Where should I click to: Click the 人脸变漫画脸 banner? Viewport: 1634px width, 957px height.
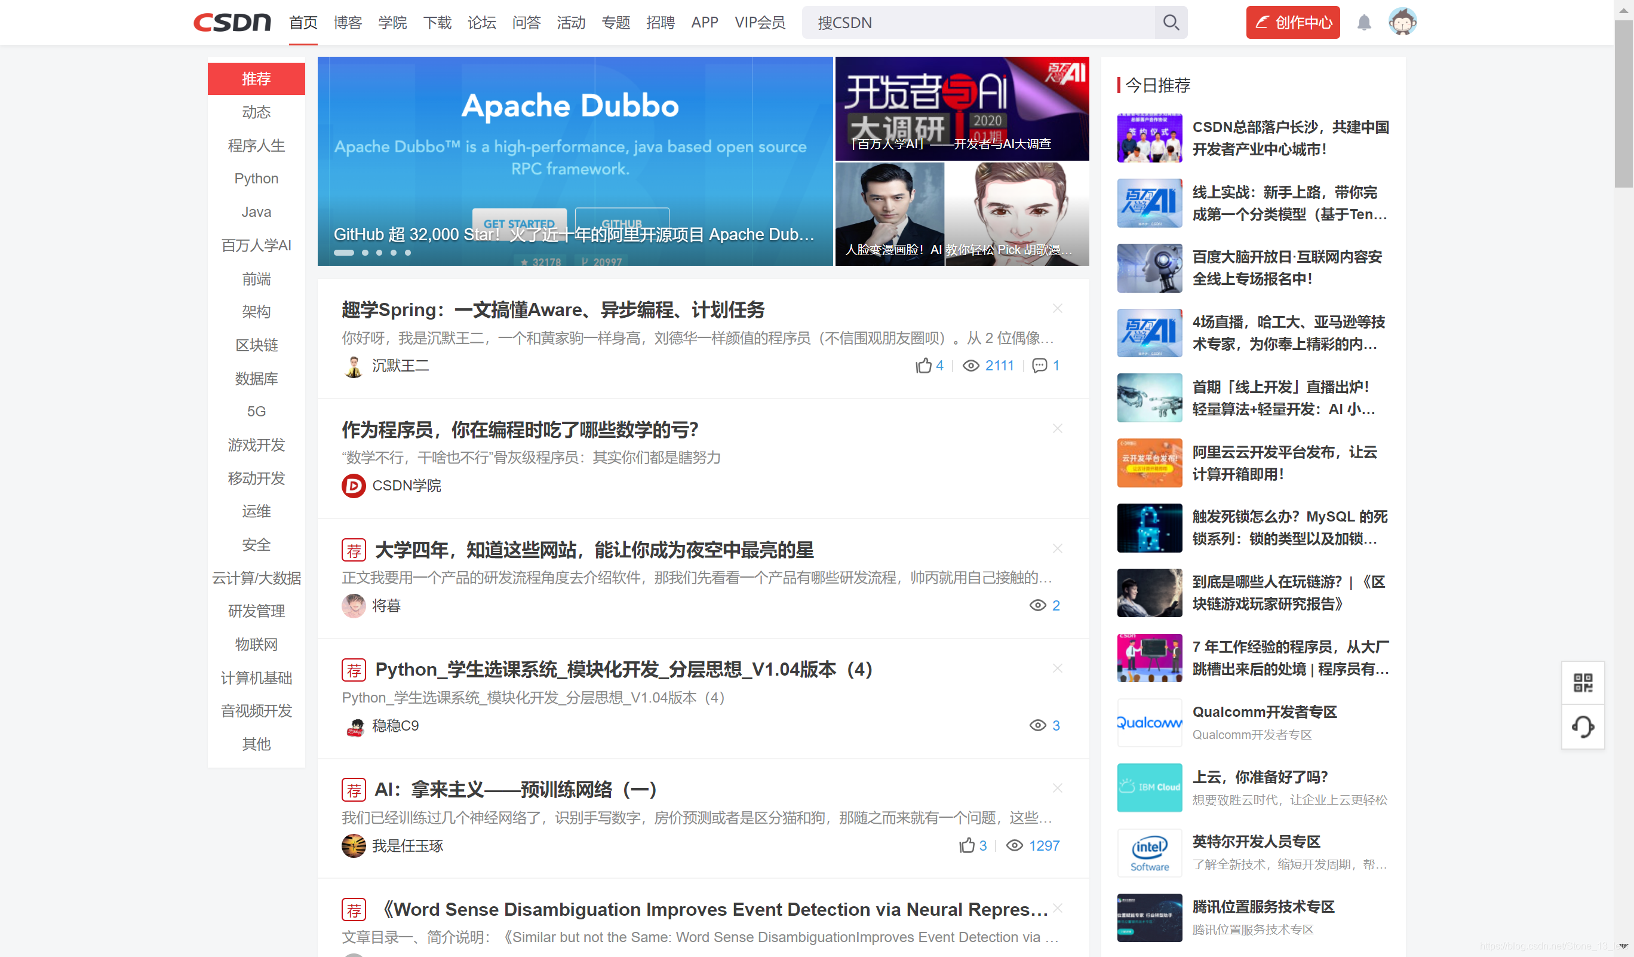(x=962, y=214)
